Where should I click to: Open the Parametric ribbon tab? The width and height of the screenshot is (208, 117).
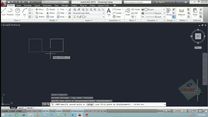pos(47,6)
